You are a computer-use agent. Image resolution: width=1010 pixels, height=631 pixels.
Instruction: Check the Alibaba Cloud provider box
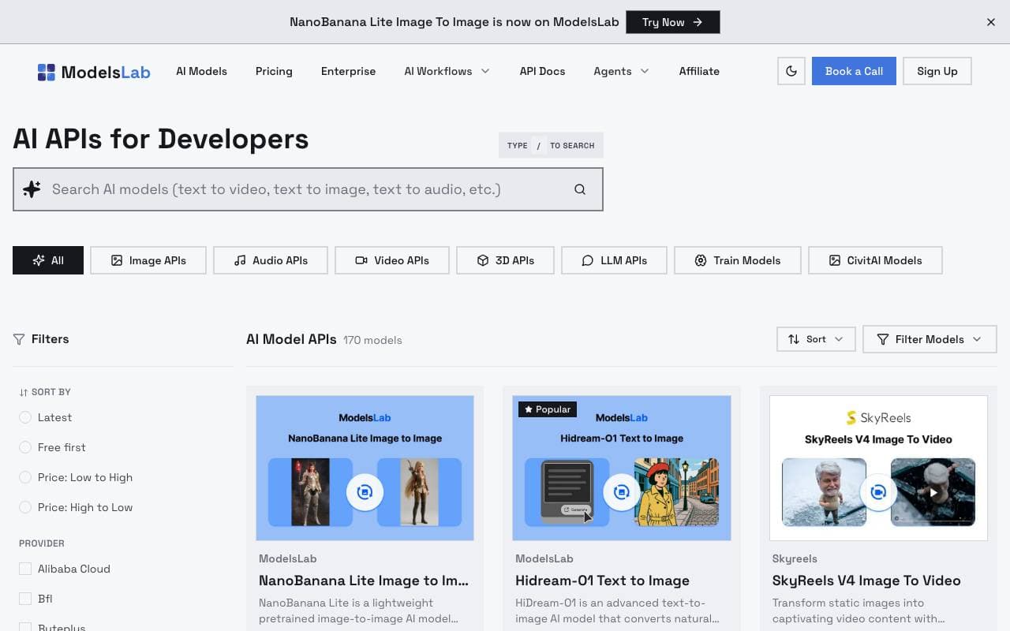[x=25, y=569]
